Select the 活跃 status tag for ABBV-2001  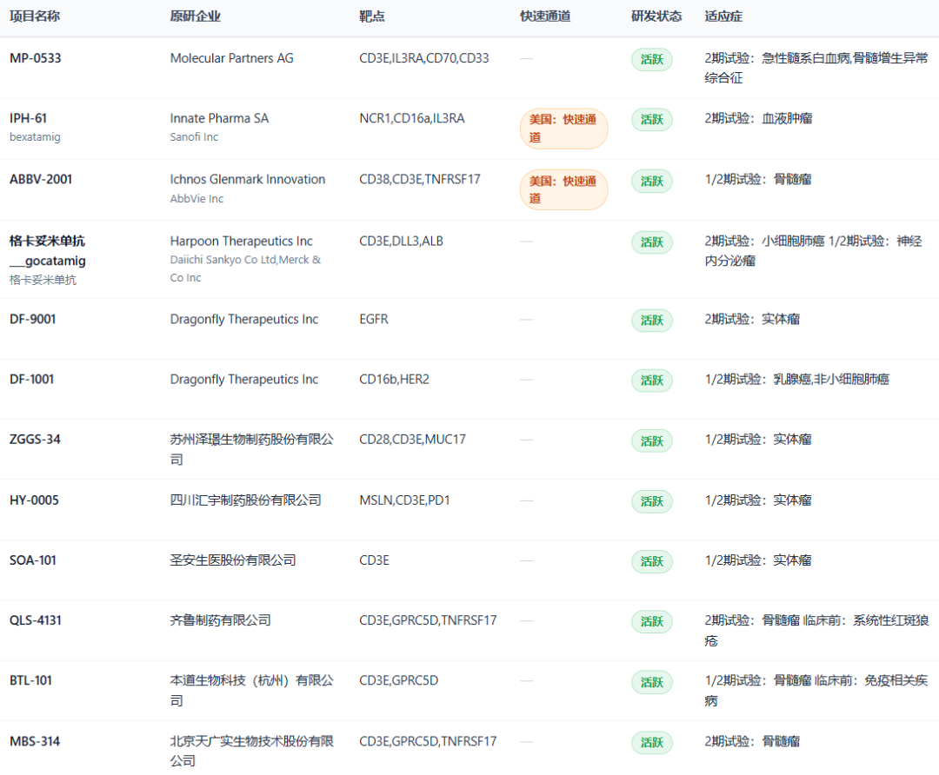click(x=651, y=181)
